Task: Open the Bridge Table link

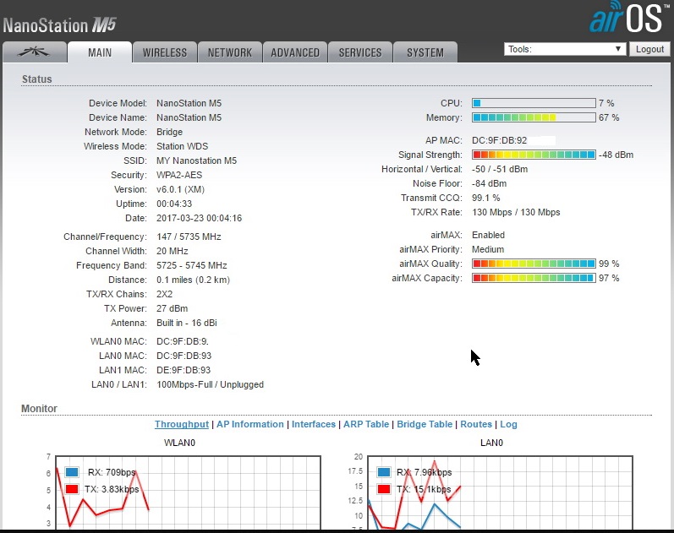Action: tap(425, 424)
